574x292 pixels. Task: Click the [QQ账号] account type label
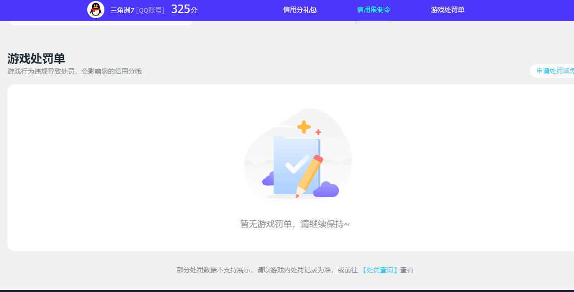pyautogui.click(x=151, y=10)
